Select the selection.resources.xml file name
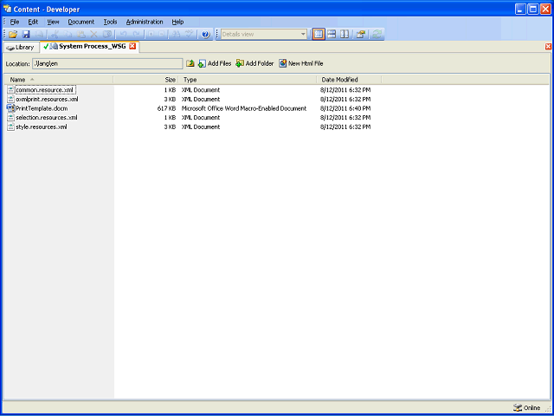Screen dimensions: 554x416 46,118
